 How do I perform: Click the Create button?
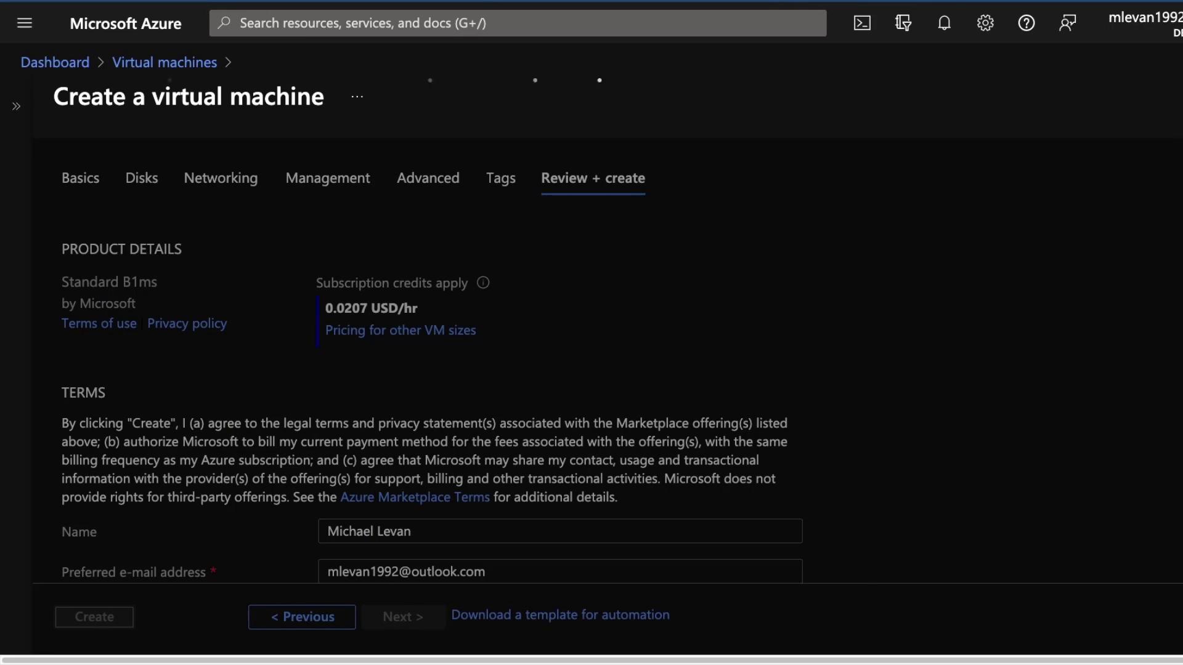click(x=94, y=617)
